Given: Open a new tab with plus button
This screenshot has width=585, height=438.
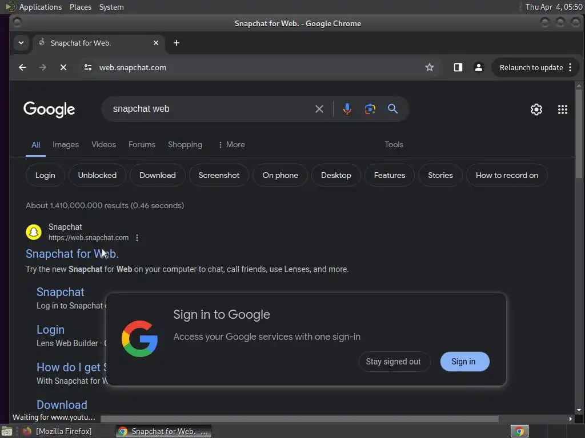Looking at the screenshot, I should (177, 43).
